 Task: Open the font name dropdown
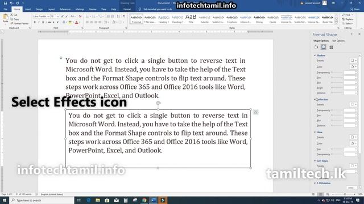[48, 16]
